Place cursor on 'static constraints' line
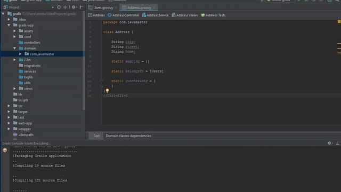Viewport: 341px width, 192px height. pos(133,81)
